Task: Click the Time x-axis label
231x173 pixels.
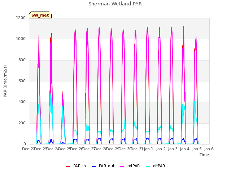Action: [x=204, y=155]
